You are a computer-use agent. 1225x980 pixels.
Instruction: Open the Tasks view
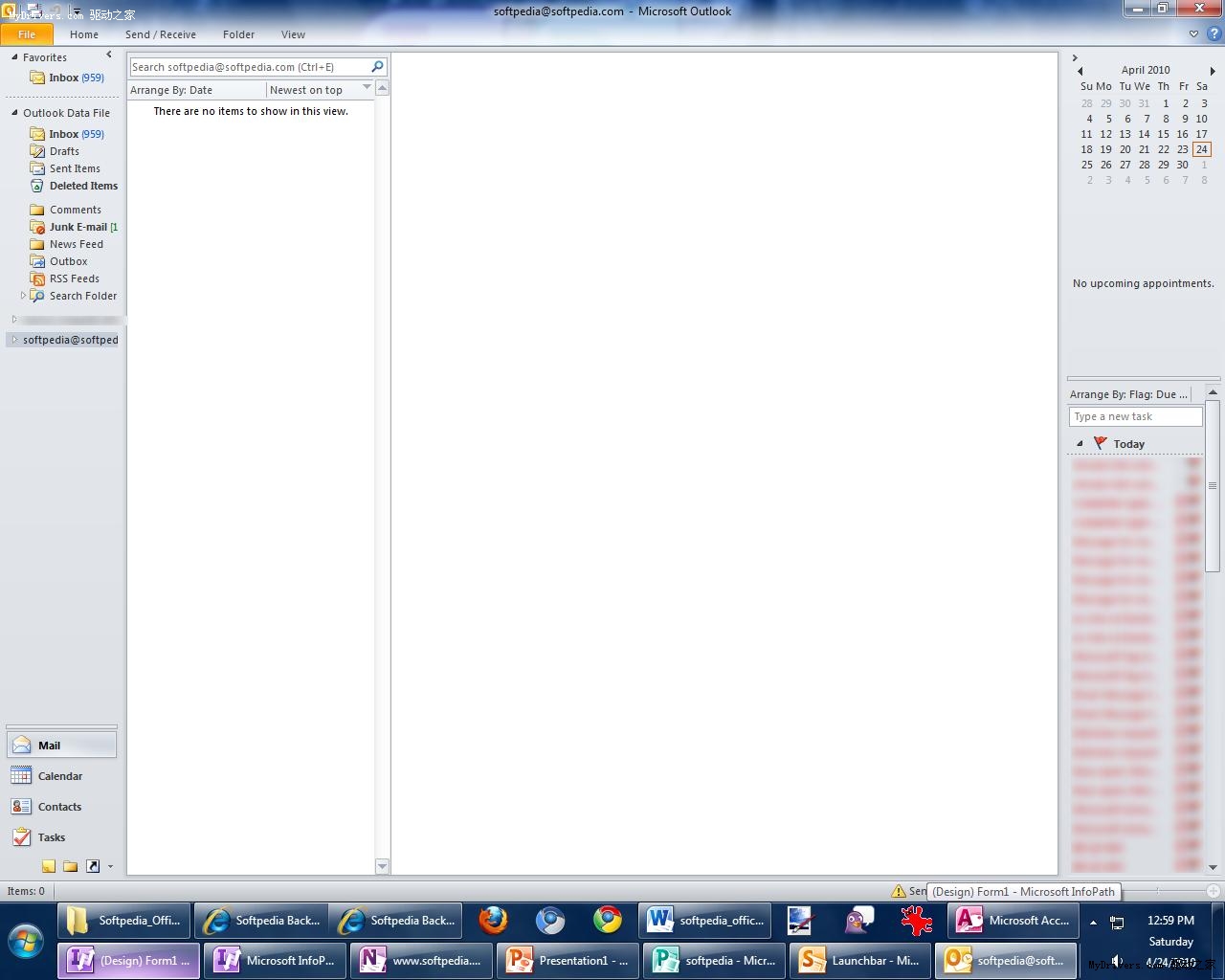point(61,837)
